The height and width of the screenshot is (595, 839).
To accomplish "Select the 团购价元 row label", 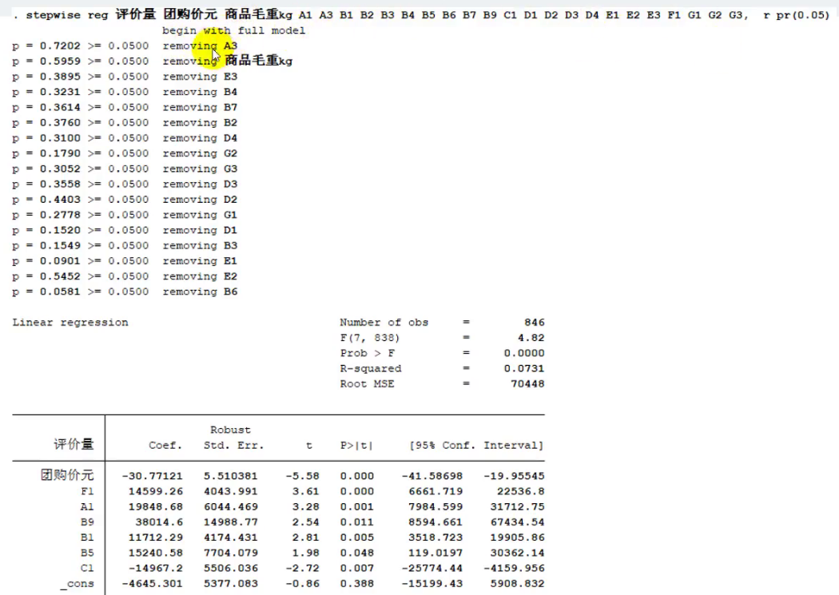I will [67, 475].
